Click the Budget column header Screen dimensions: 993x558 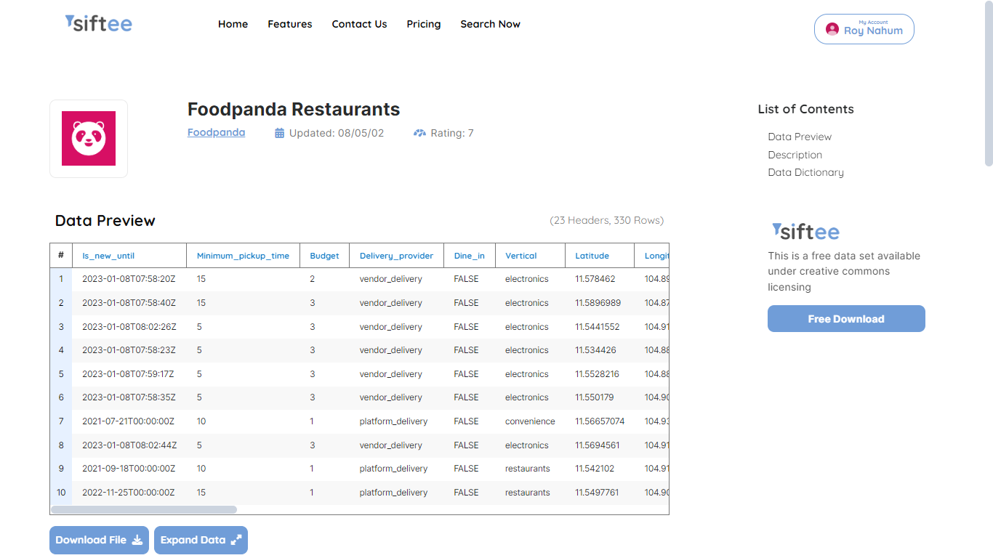pos(324,256)
